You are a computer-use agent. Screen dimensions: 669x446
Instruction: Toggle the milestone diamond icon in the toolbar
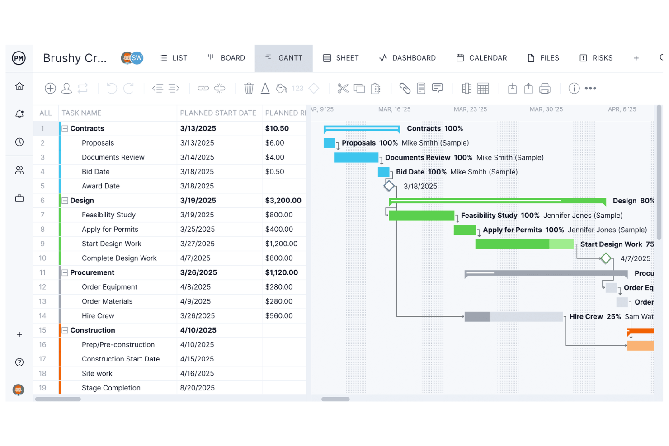(314, 88)
